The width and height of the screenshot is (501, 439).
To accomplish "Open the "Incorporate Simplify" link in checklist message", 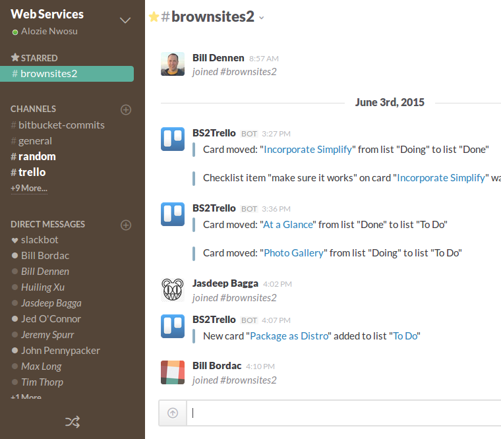I will [x=441, y=178].
